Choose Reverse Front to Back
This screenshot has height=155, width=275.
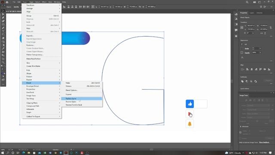pyautogui.click(x=82, y=105)
